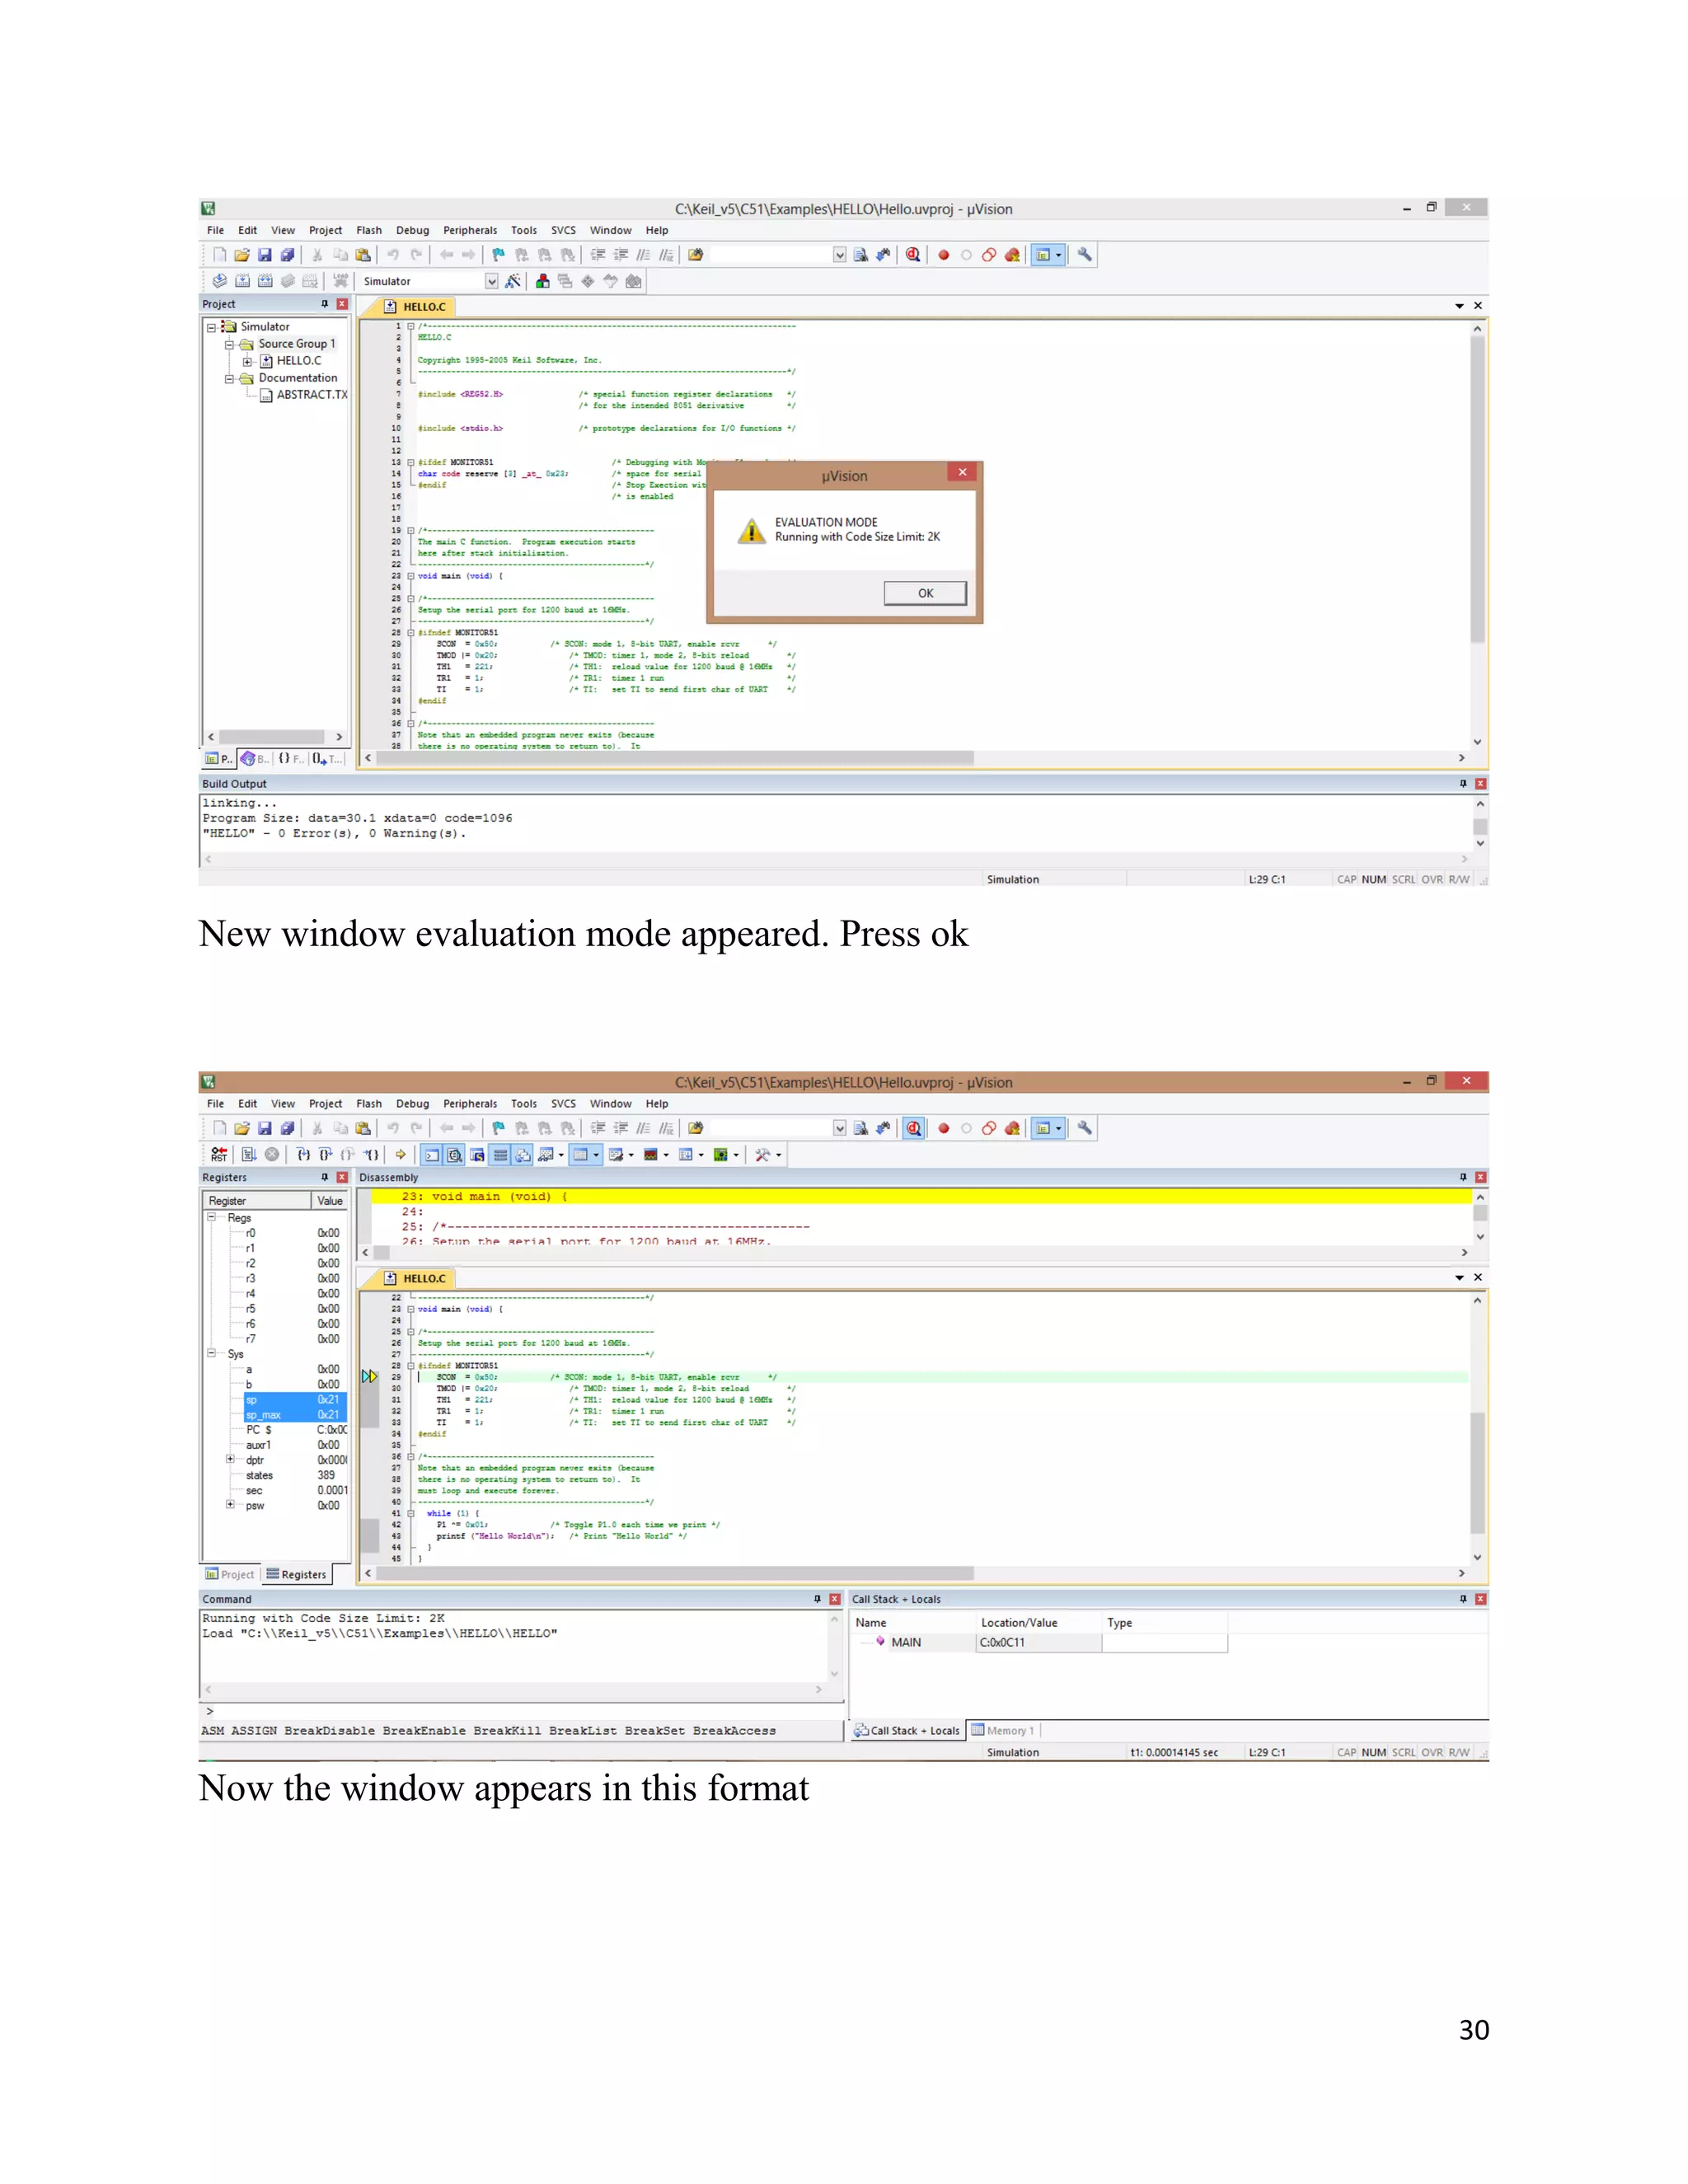Image resolution: width=1688 pixels, height=2184 pixels.
Task: Open the Debug menu in the upper window
Action: (412, 230)
